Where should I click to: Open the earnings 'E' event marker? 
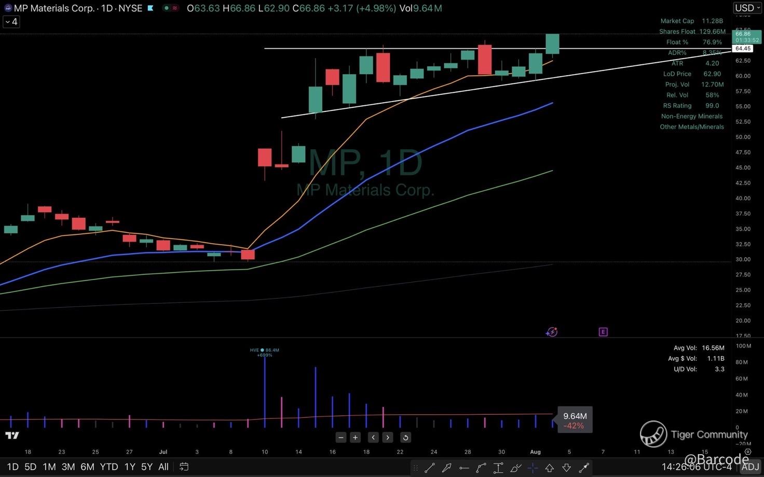point(603,332)
